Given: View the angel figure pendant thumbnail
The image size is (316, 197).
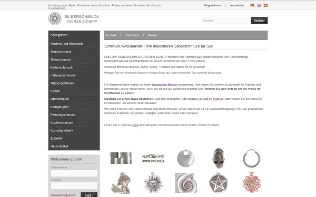Looking at the screenshot, I should [121, 183].
